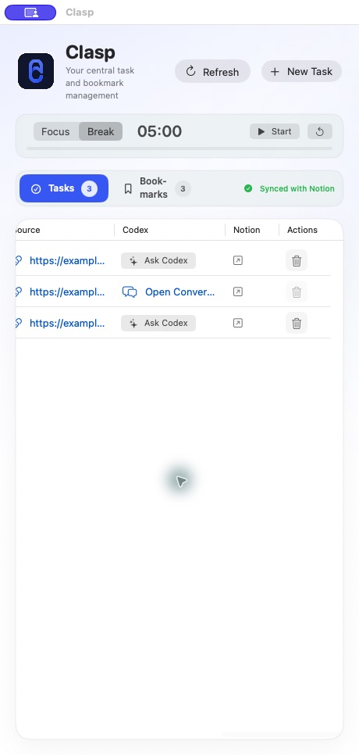Open the Tasks tab

[x=64, y=188]
